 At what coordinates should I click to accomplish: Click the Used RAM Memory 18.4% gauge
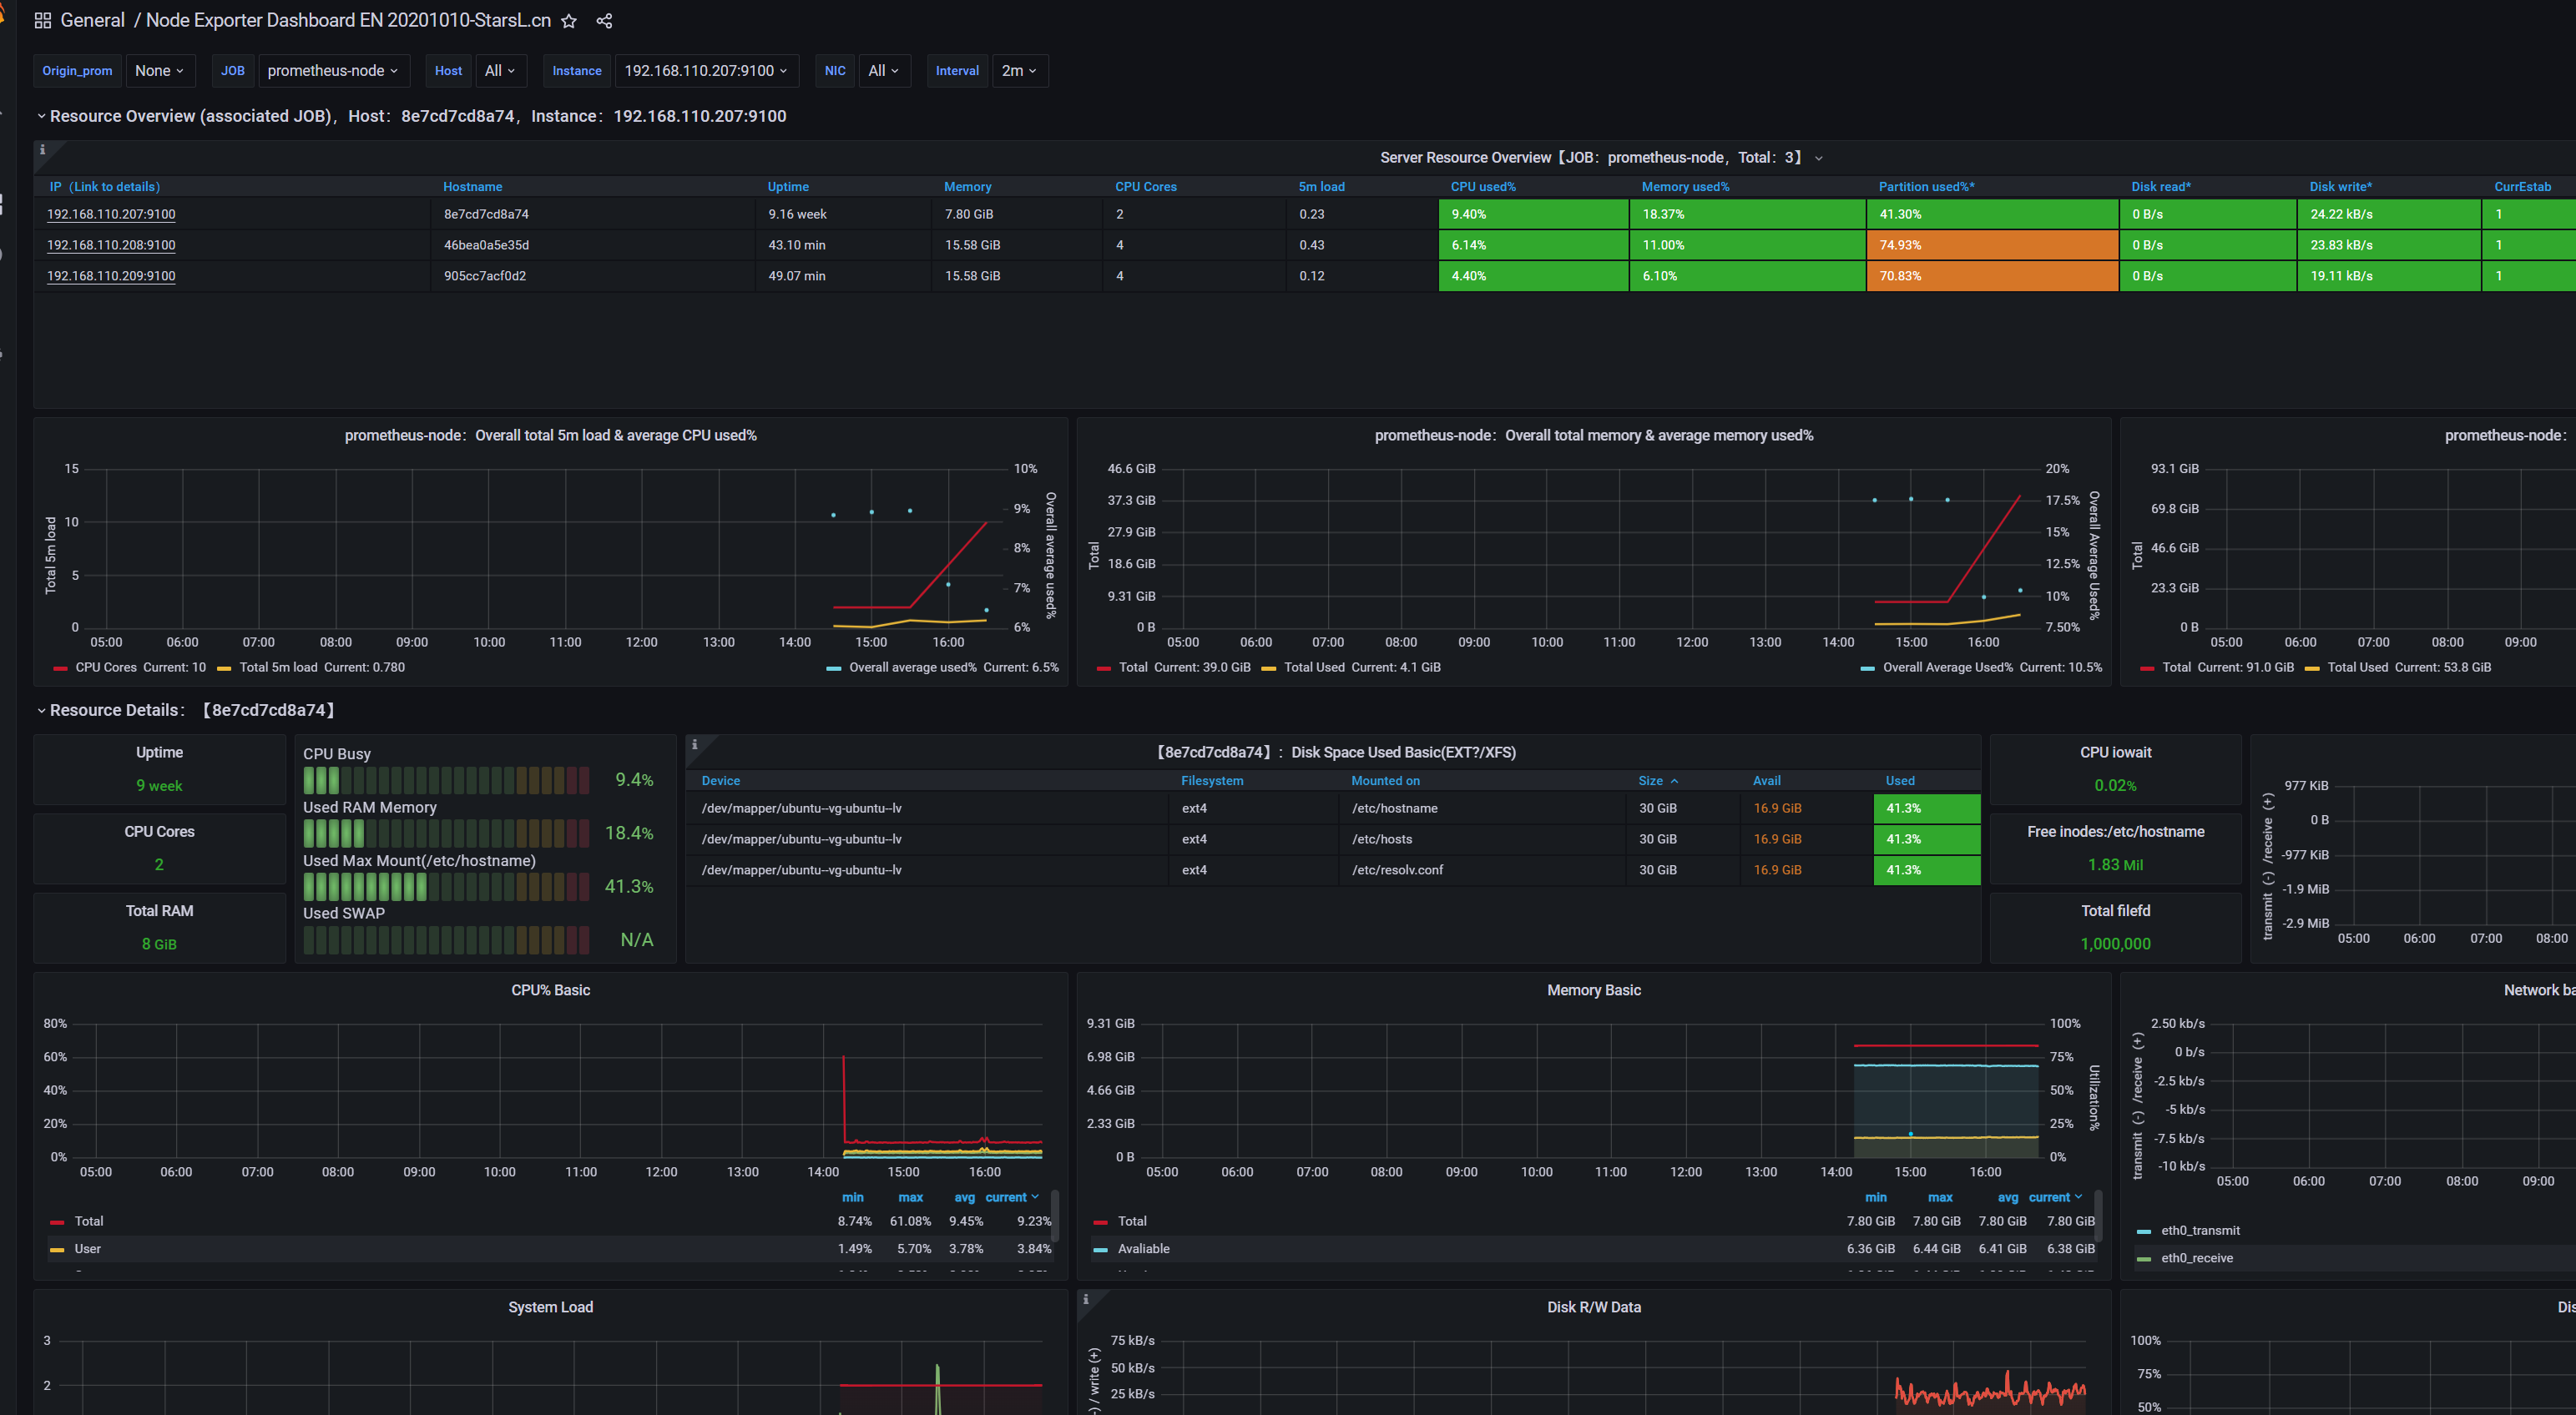click(478, 833)
